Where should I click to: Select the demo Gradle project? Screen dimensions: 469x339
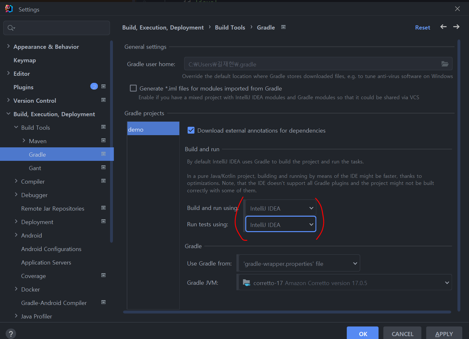[x=153, y=128]
